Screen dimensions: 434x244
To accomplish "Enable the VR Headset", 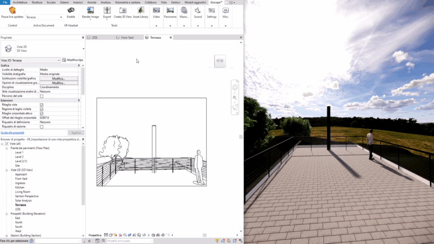I will (71, 11).
